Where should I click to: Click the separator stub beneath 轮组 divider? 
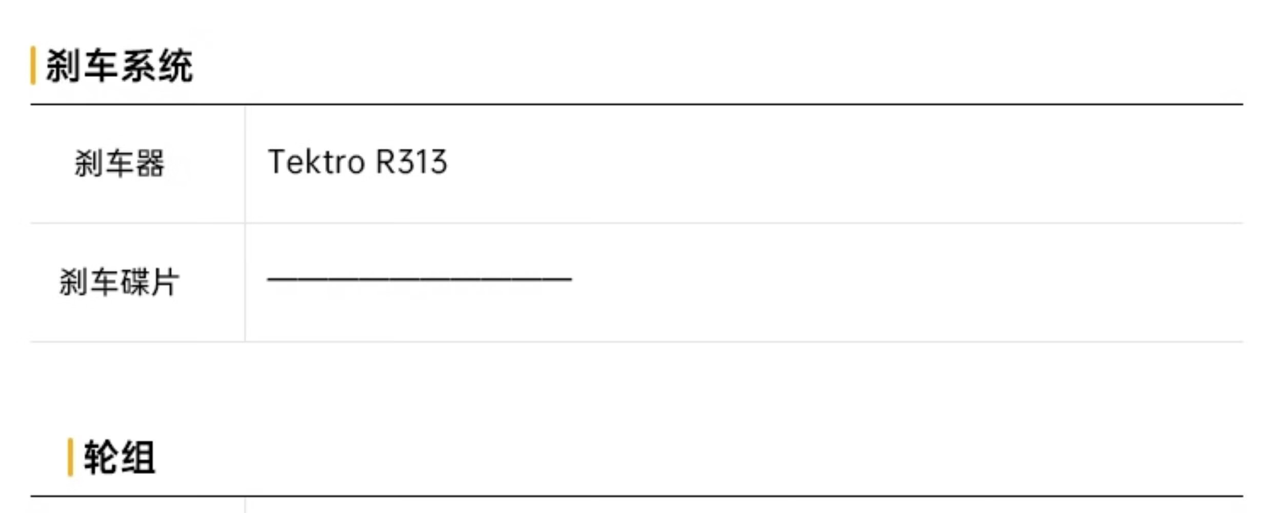click(245, 505)
